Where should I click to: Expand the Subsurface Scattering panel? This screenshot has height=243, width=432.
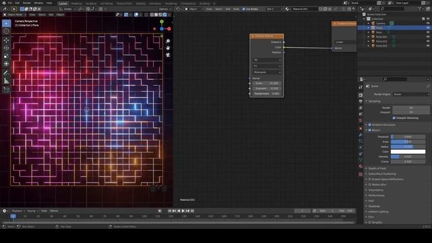381,174
